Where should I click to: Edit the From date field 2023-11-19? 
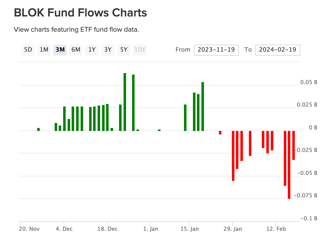[x=216, y=50]
